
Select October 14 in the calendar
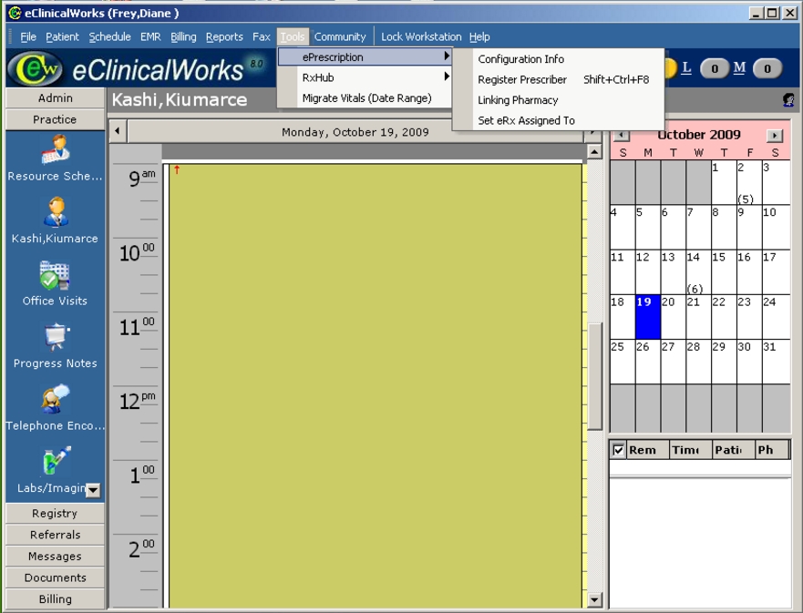(x=698, y=272)
